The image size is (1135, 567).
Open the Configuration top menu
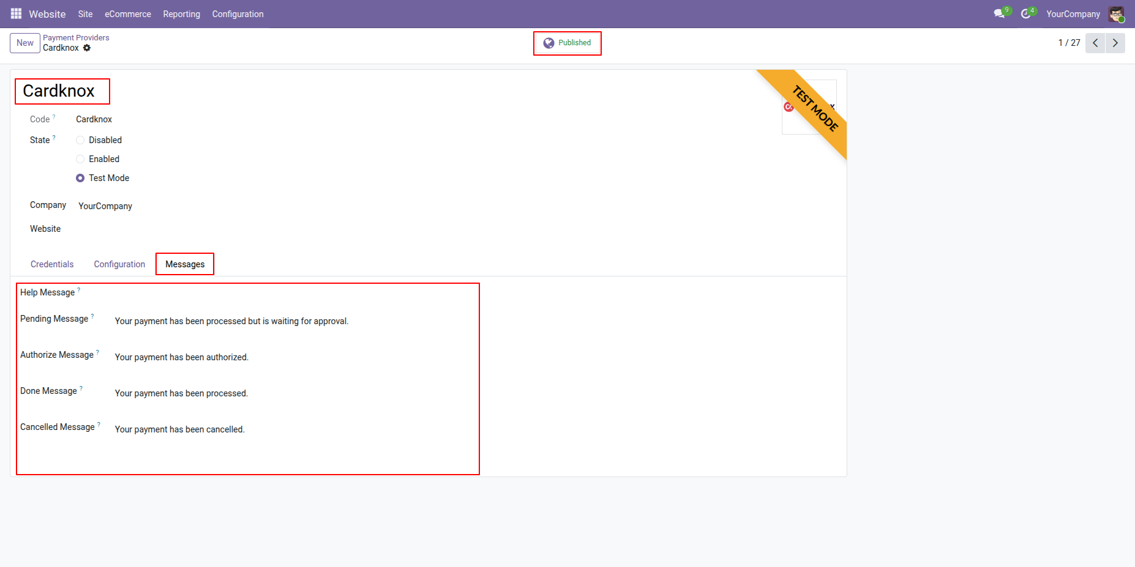click(x=238, y=13)
